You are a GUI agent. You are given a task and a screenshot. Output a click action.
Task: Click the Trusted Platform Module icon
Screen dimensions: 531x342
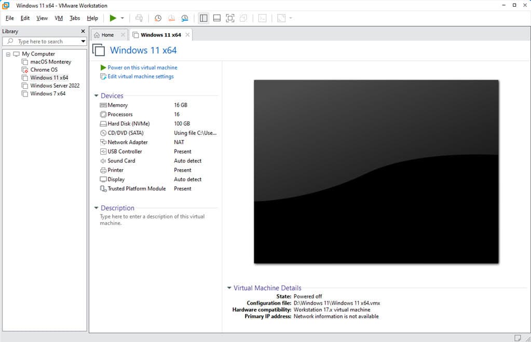pyautogui.click(x=103, y=188)
